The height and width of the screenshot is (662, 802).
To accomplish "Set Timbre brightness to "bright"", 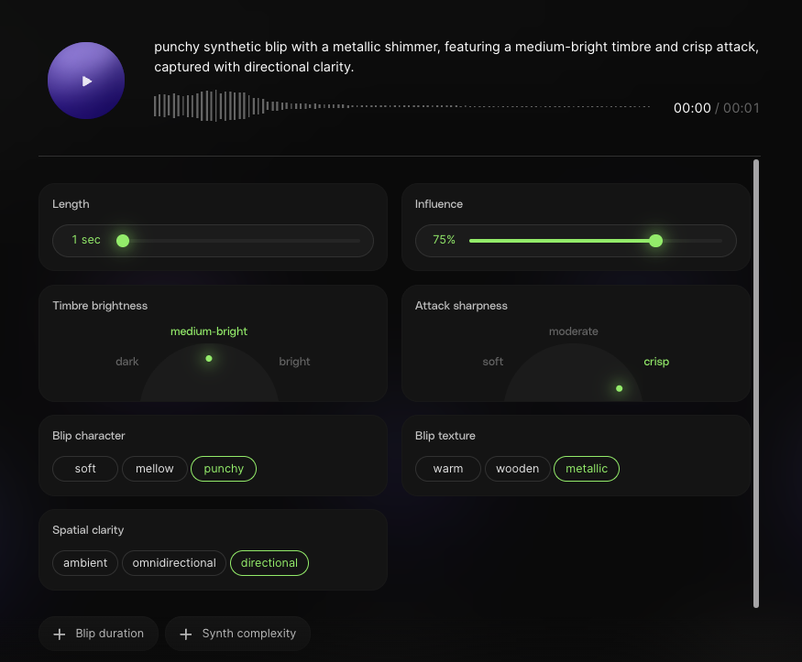I will point(294,362).
